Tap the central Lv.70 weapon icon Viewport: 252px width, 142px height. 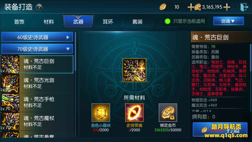point(134,70)
